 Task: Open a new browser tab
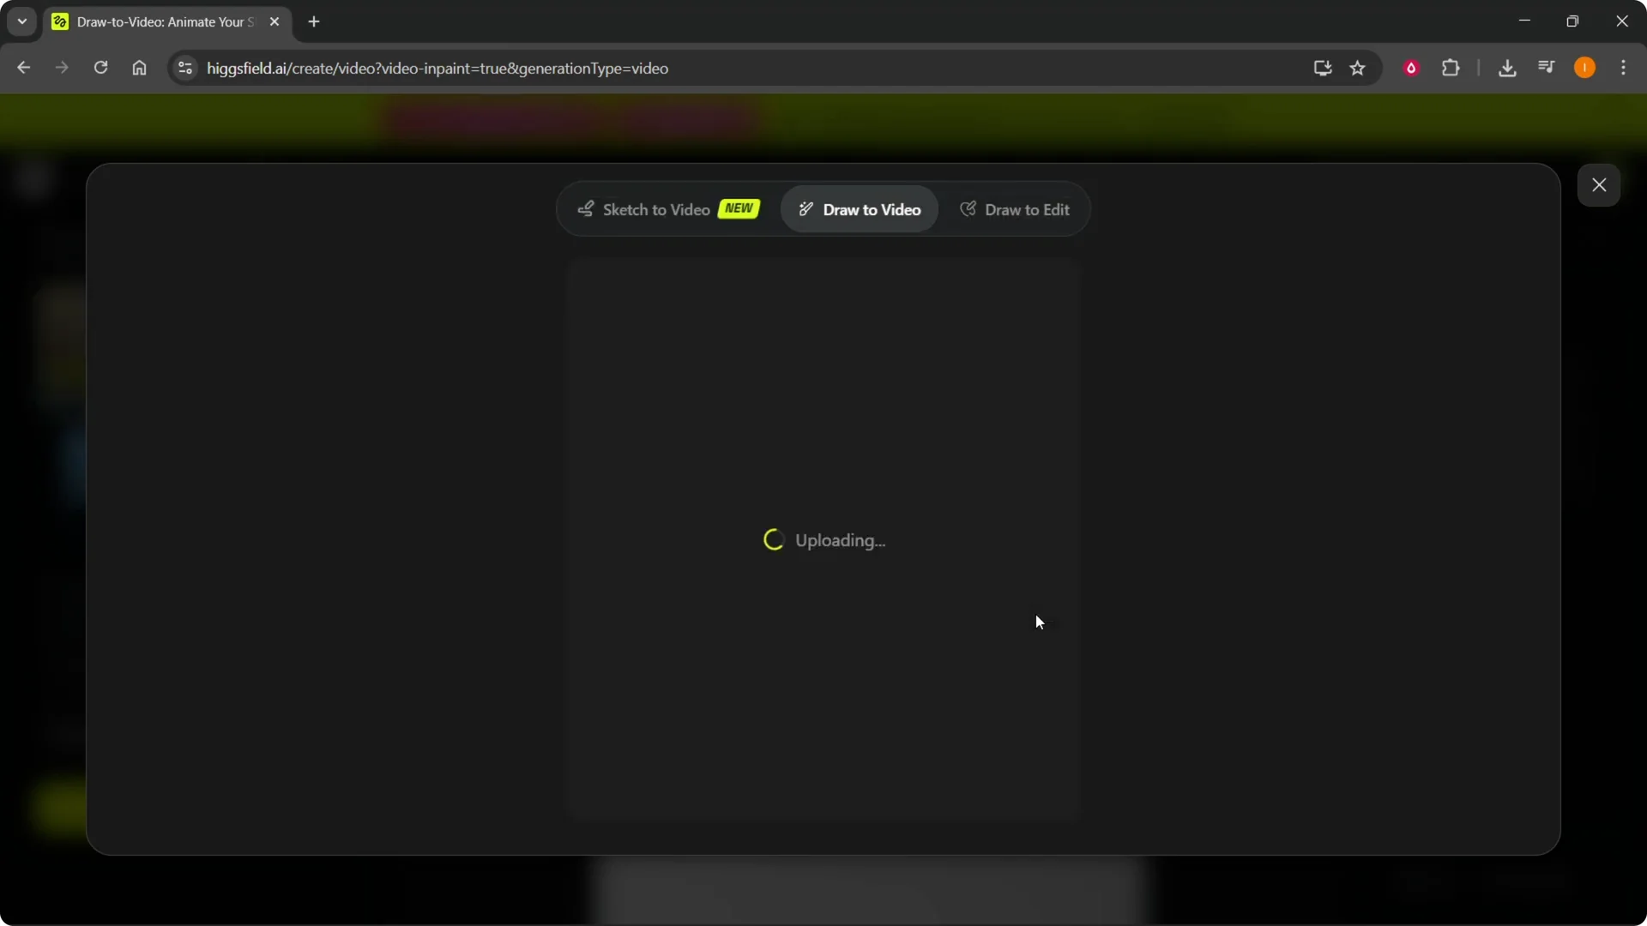pyautogui.click(x=314, y=21)
